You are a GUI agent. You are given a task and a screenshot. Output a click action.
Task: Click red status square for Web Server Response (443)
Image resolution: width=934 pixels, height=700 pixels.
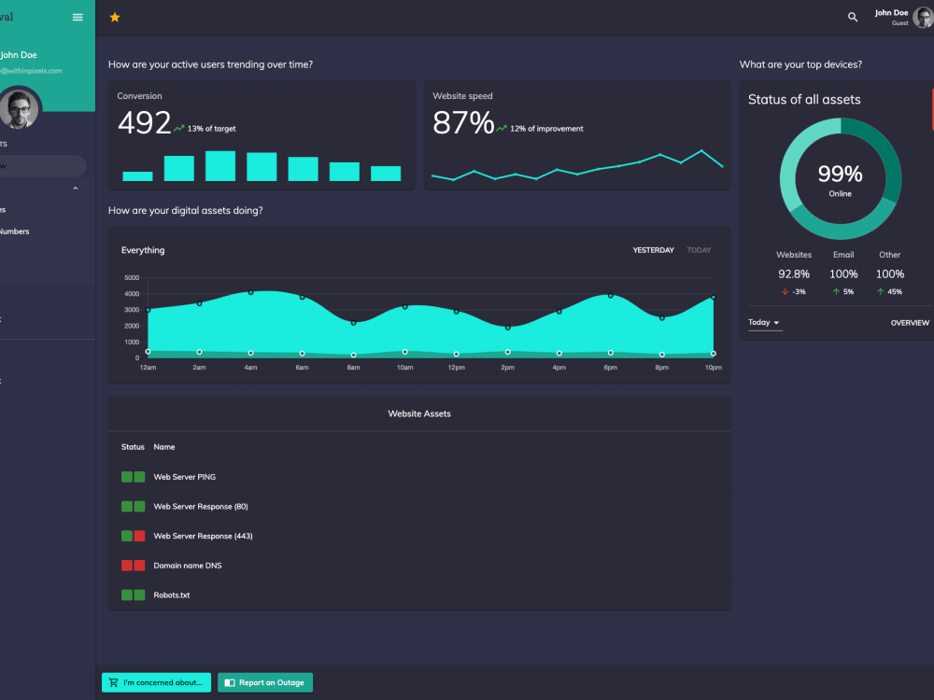coord(139,536)
